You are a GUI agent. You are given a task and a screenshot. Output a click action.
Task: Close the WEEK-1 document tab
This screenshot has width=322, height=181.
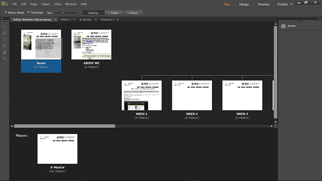click(x=74, y=20)
